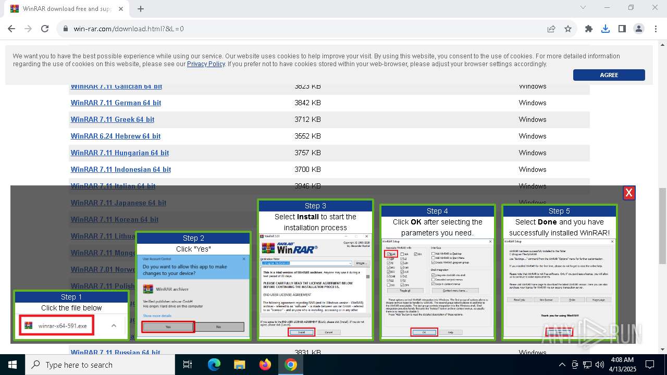This screenshot has height=375, width=667.
Task: Show hidden system tray icons
Action: pos(562,365)
